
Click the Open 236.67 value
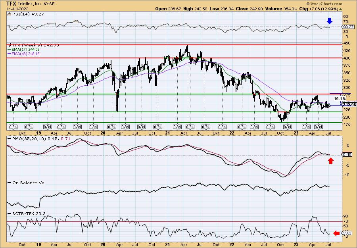pos(168,9)
